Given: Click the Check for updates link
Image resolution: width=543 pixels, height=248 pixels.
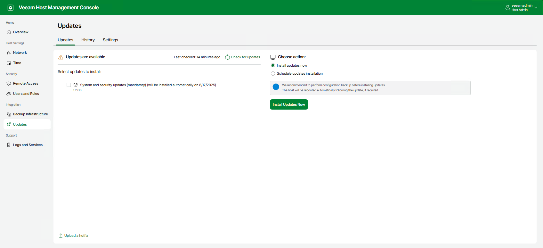Looking at the screenshot, I should (x=246, y=57).
